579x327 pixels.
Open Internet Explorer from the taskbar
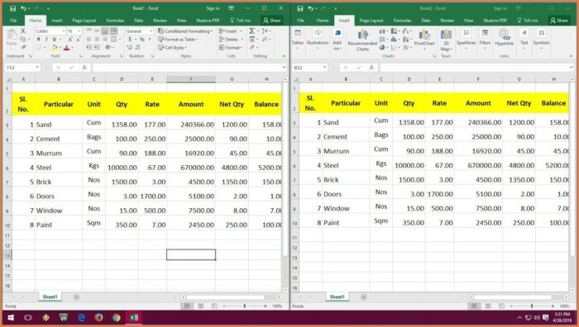coord(81,317)
